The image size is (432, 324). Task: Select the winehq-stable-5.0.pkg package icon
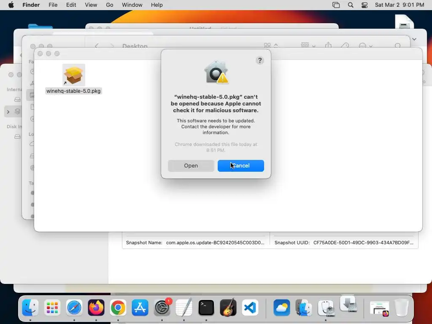tap(73, 75)
